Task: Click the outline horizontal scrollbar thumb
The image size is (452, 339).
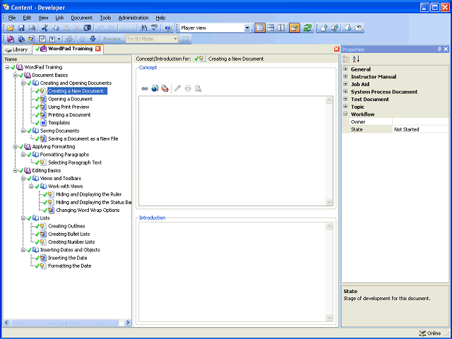Action: click(x=64, y=323)
